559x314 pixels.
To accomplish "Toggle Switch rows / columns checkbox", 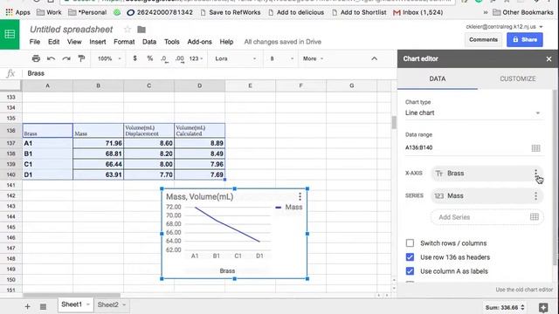I will point(410,243).
